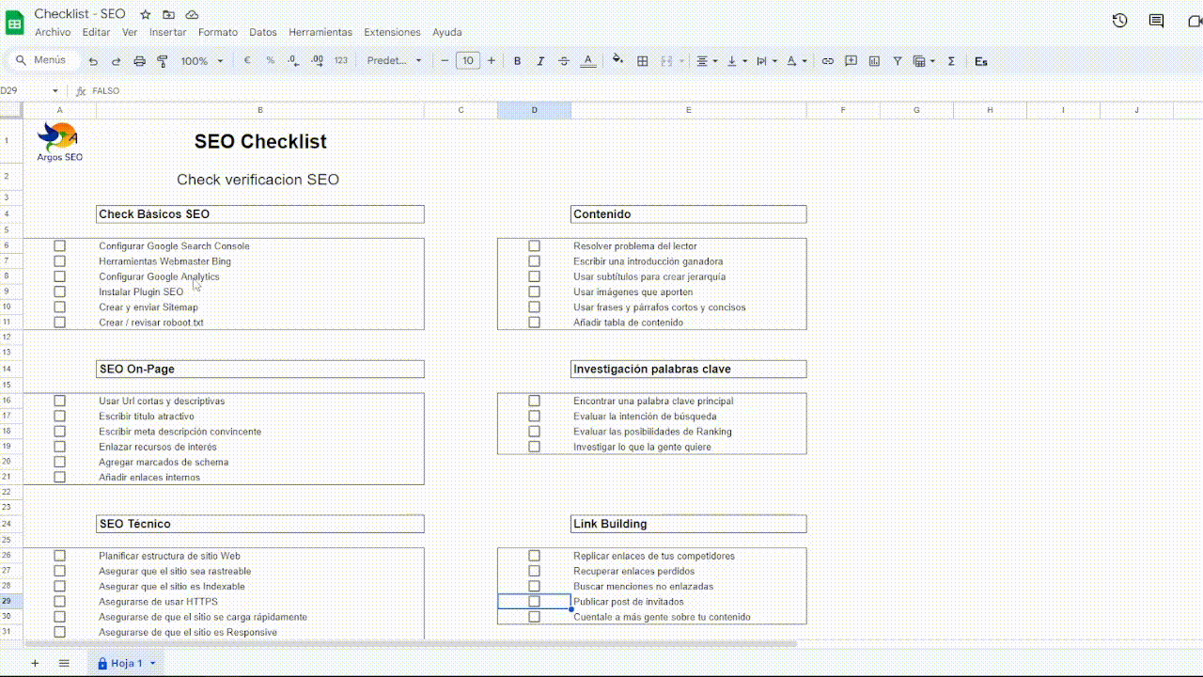Open the name box dropdown
The width and height of the screenshot is (1203, 677).
coord(55,91)
